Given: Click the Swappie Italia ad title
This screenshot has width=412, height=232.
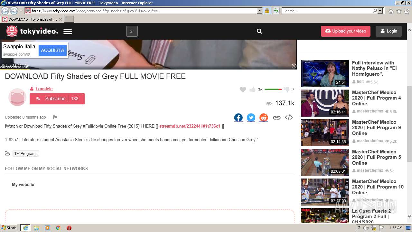Looking at the screenshot, I should pos(19,47).
